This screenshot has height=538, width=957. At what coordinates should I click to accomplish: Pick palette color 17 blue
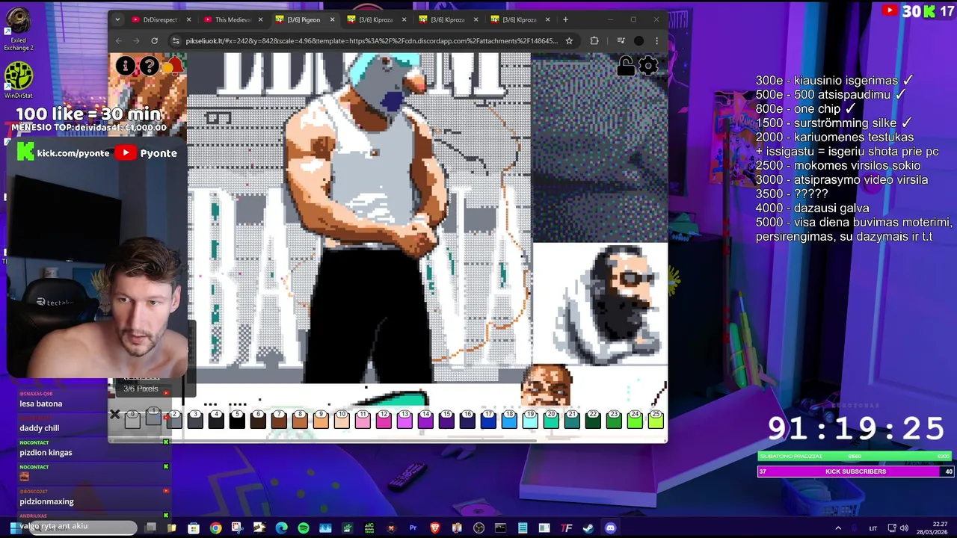(x=488, y=420)
